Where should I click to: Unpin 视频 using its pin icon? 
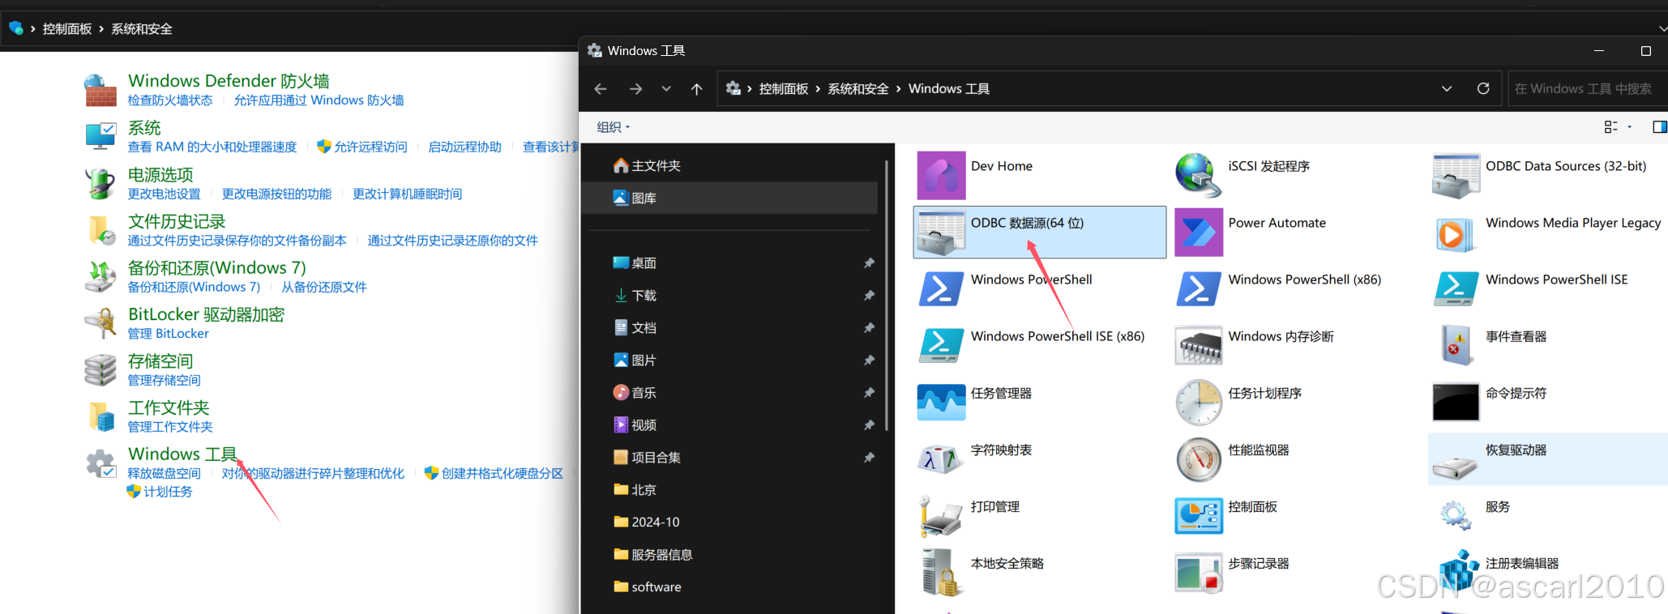click(869, 425)
